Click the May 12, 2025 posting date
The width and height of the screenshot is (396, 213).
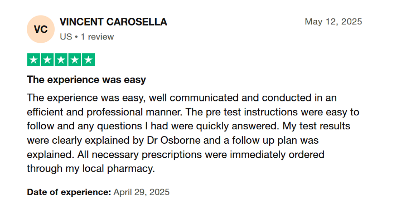coord(333,22)
